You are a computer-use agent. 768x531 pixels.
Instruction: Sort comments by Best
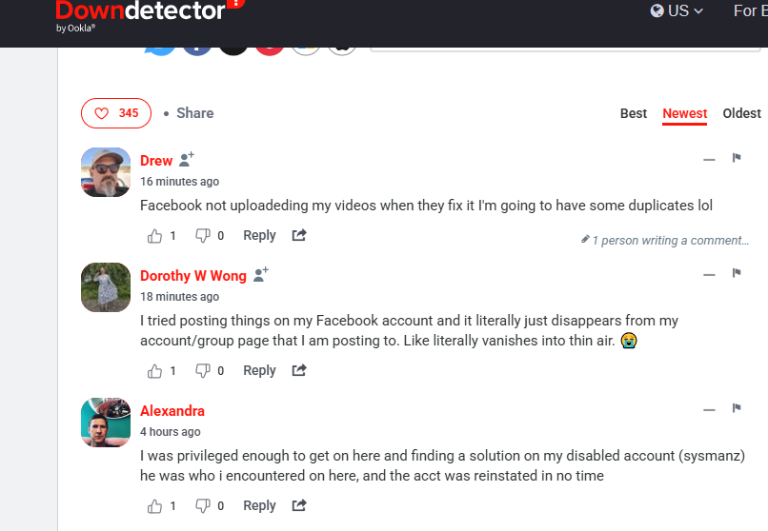tap(634, 113)
